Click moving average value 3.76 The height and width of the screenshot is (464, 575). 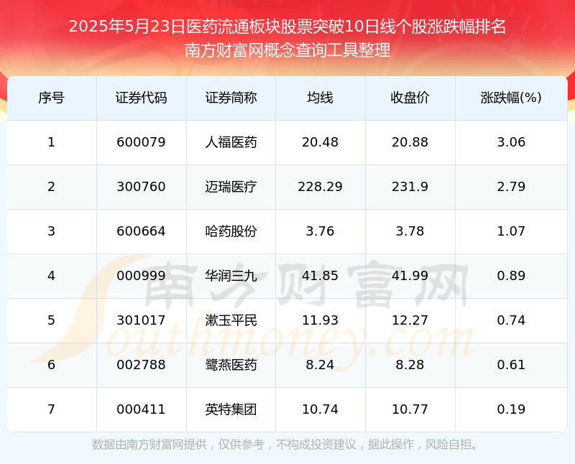[320, 231]
